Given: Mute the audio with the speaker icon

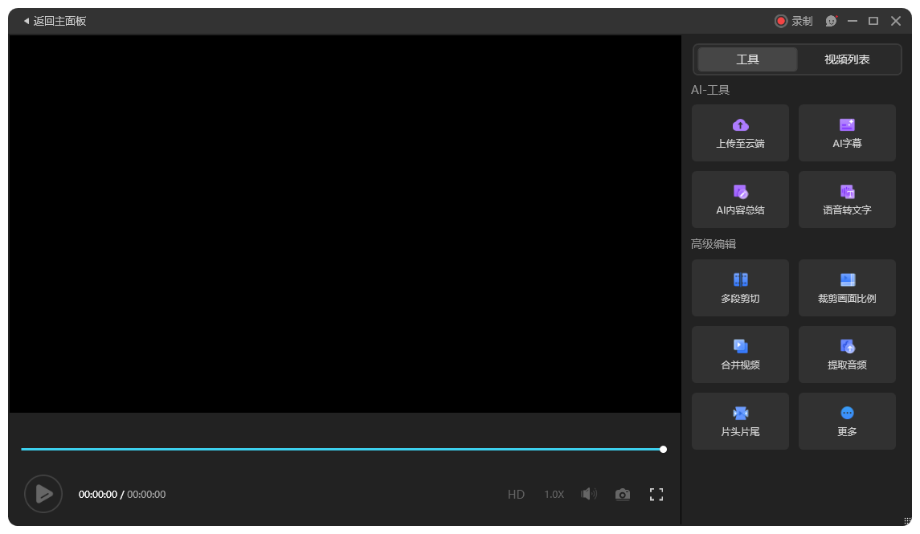Looking at the screenshot, I should 589,494.
